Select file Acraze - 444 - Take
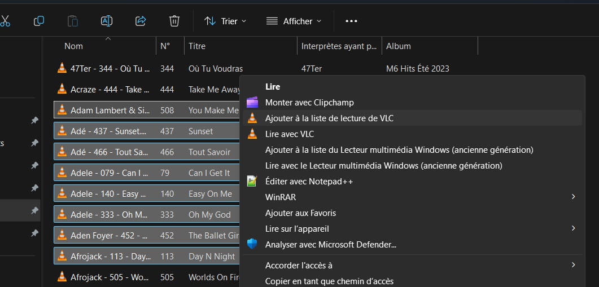The height and width of the screenshot is (287, 599). click(x=111, y=90)
